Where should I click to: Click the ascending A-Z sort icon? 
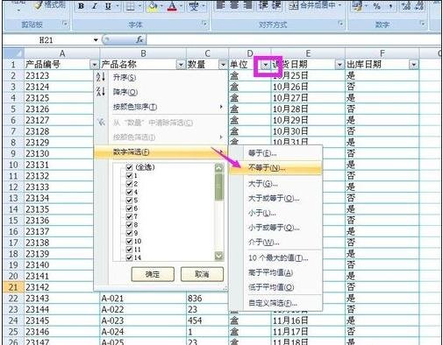coord(101,77)
